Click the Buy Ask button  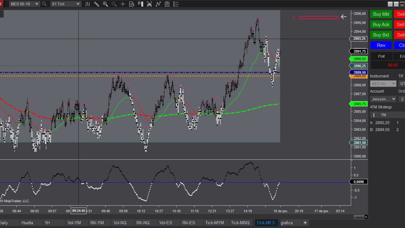click(x=381, y=25)
